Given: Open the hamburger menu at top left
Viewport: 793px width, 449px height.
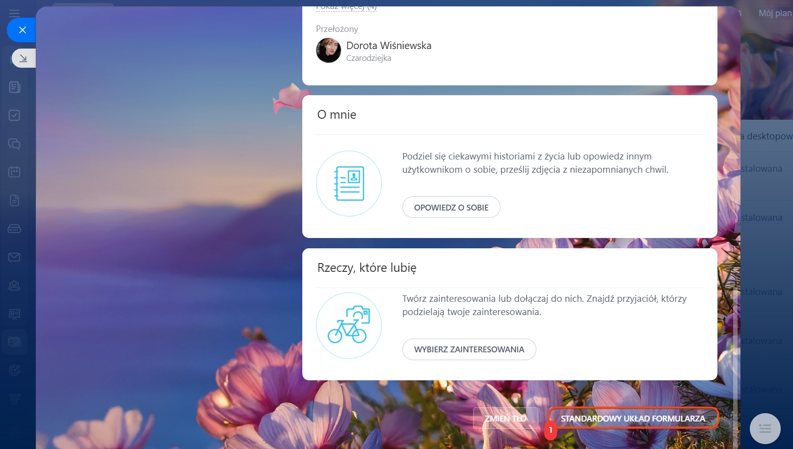Looking at the screenshot, I should tap(15, 13).
